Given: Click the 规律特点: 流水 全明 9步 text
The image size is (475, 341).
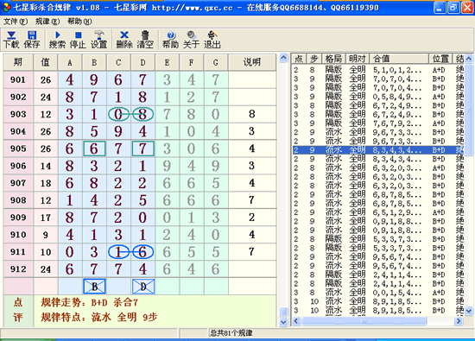Looking at the screenshot, I should point(99,317).
